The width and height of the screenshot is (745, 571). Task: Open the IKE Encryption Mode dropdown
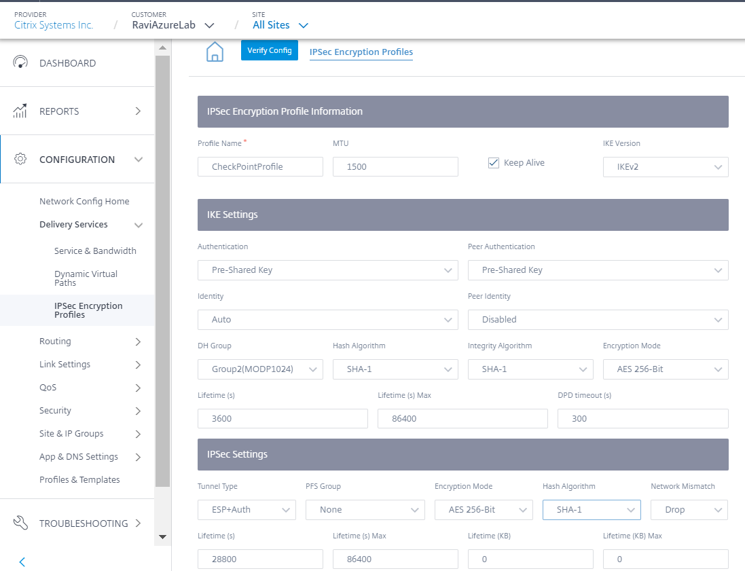(x=666, y=369)
